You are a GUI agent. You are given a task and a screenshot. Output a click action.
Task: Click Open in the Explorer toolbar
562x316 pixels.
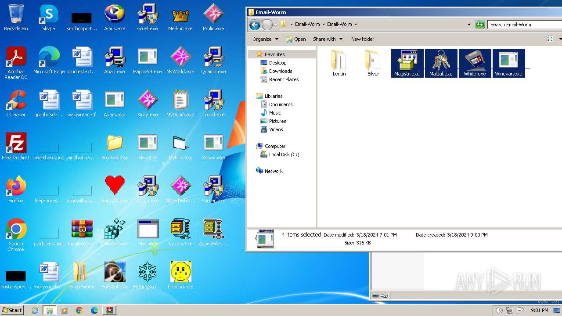tap(296, 39)
